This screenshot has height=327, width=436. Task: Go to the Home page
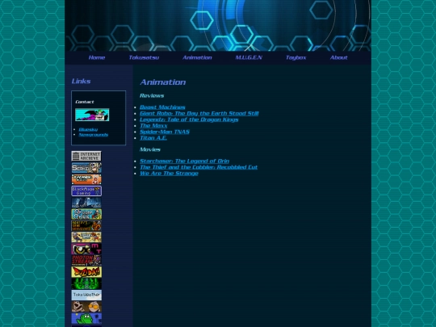[97, 57]
